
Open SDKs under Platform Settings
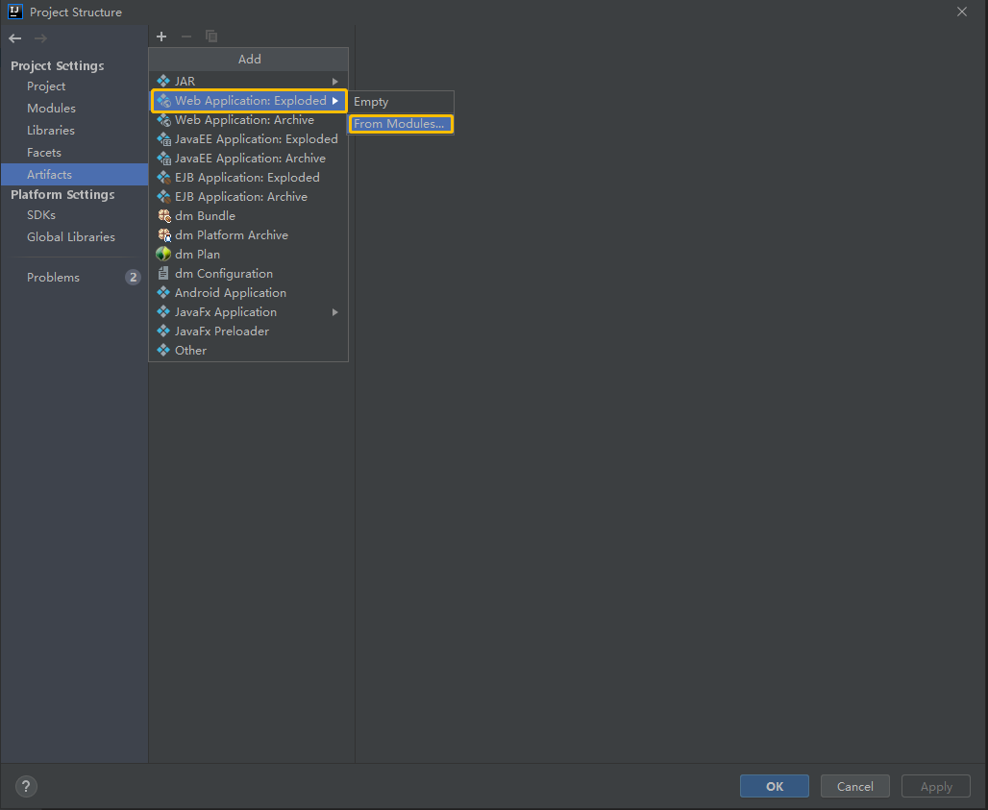point(74,215)
